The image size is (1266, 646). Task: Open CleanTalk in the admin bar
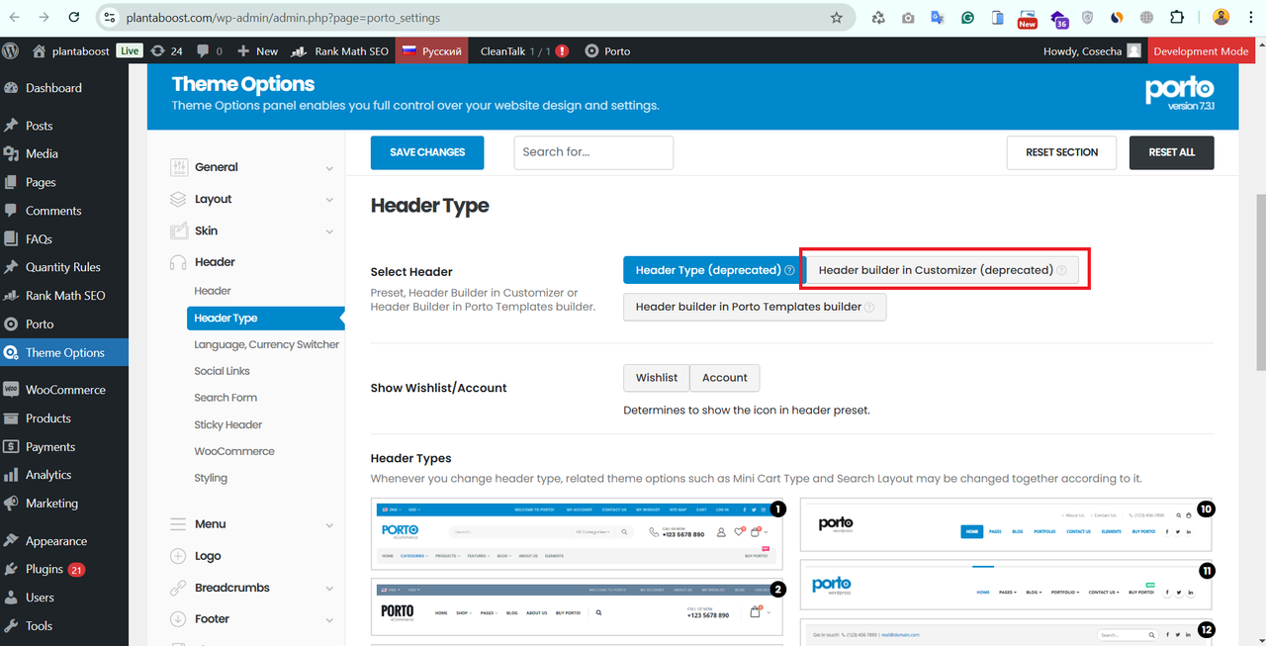tap(524, 50)
